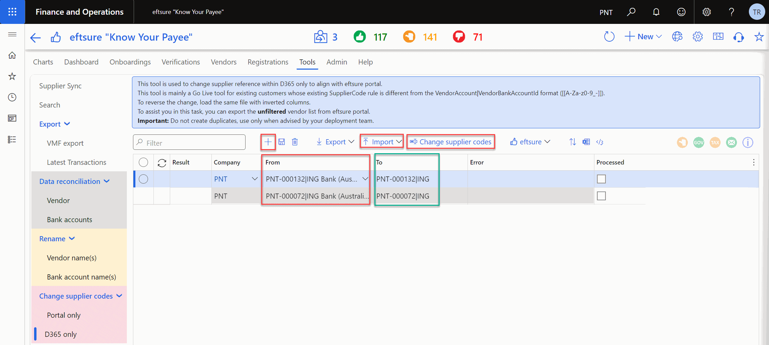Refresh the page with circular arrow
Image resolution: width=769 pixels, height=345 pixels.
pyautogui.click(x=609, y=37)
